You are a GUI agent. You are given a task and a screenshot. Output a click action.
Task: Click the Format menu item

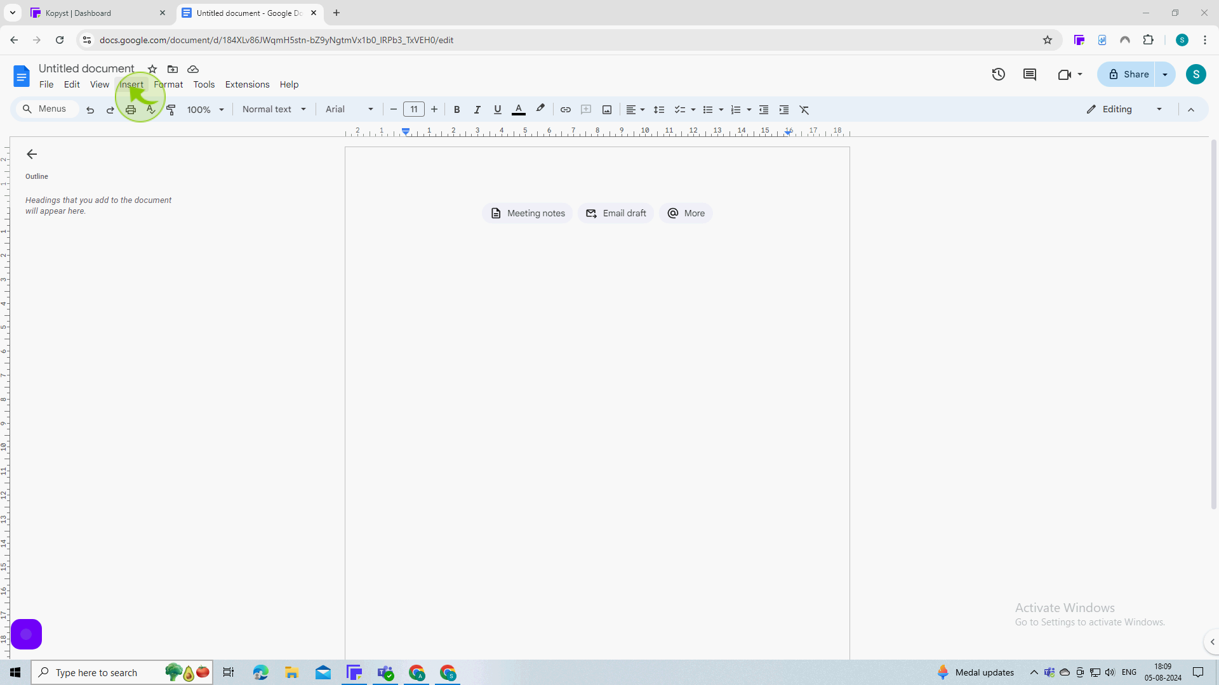(168, 84)
